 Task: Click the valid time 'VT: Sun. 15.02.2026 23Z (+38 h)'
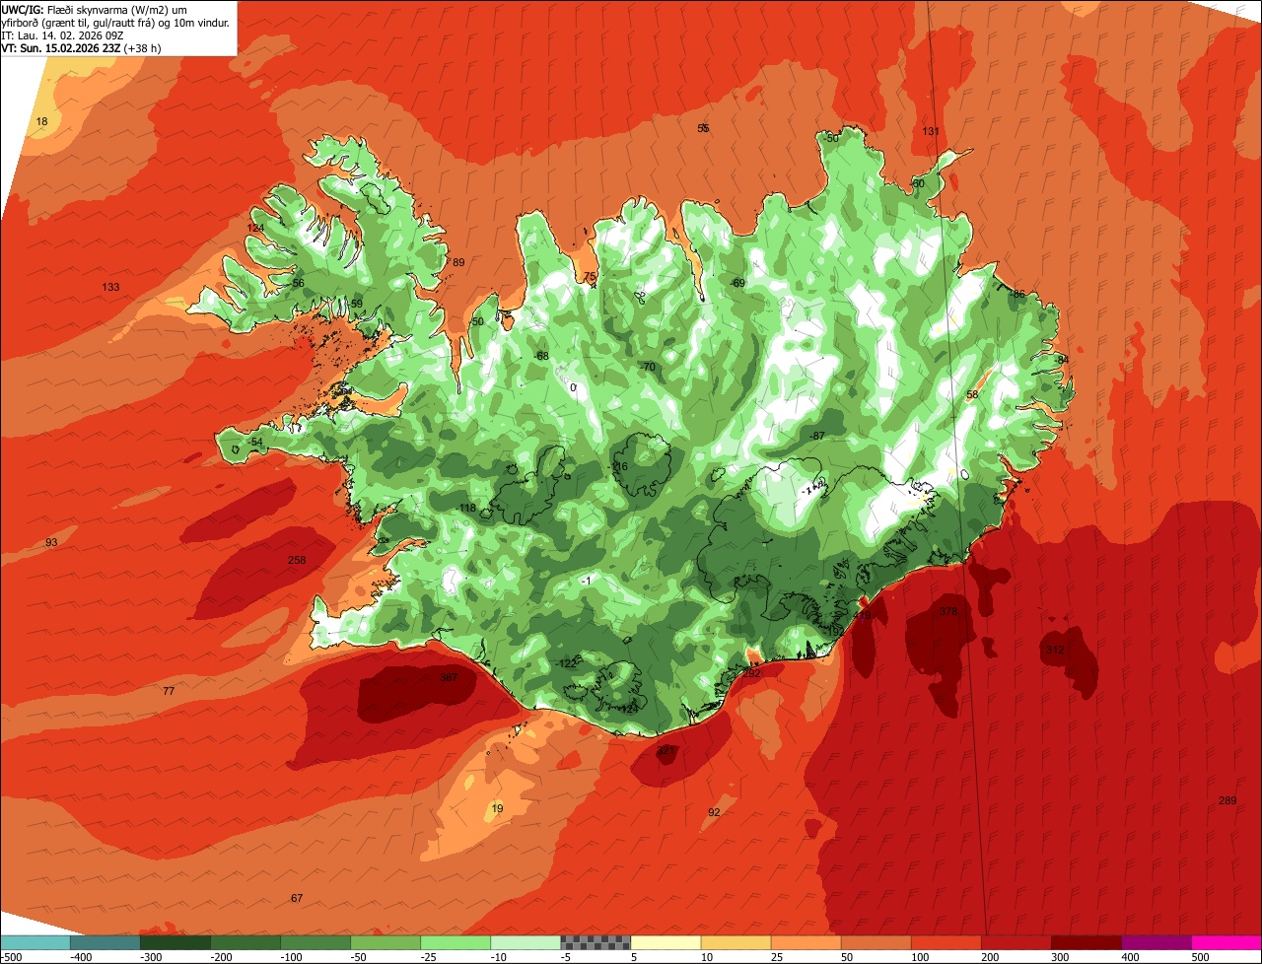82,47
